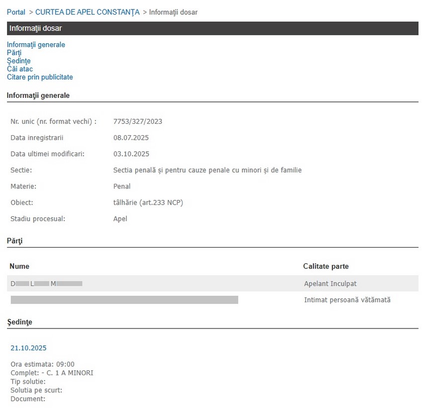425x412 pixels.
Task: Open Citare prin publicitate link
Action: click(40, 77)
